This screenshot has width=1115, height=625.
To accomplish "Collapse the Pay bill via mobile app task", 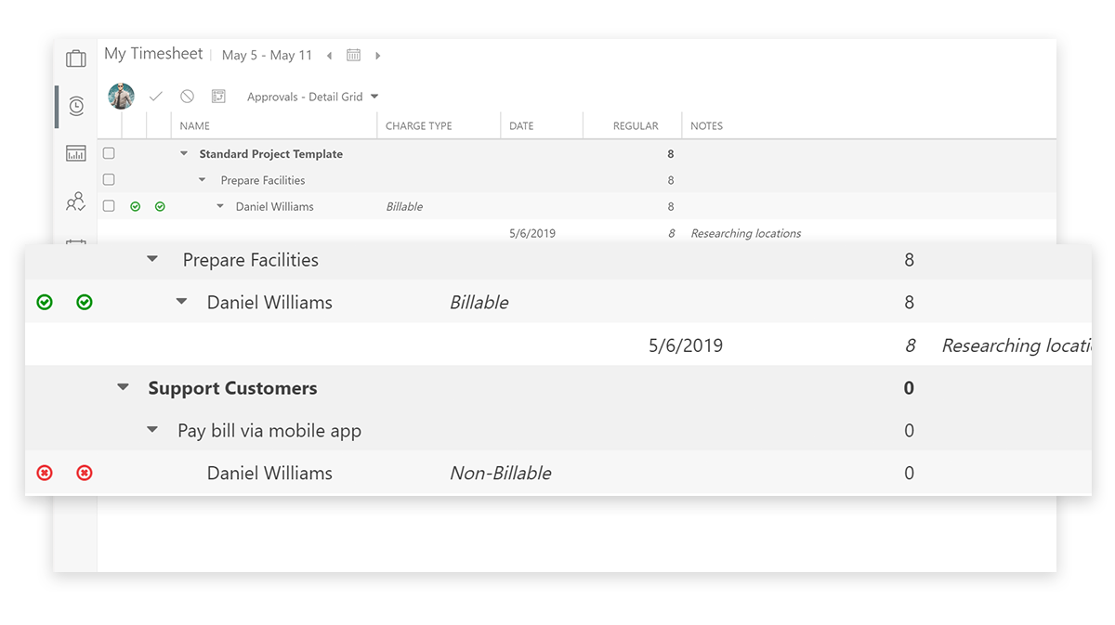I will tap(152, 430).
